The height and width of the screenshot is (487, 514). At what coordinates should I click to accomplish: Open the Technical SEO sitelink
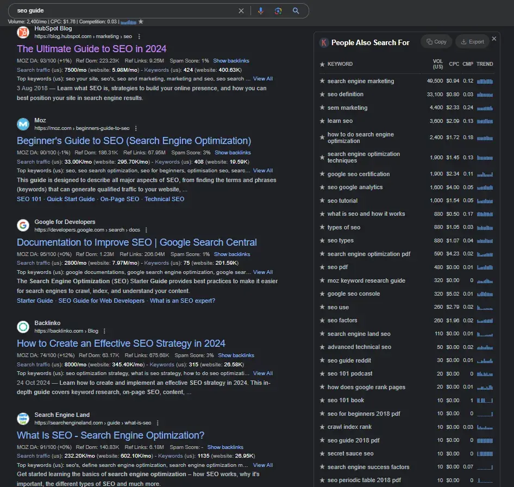[x=165, y=199]
